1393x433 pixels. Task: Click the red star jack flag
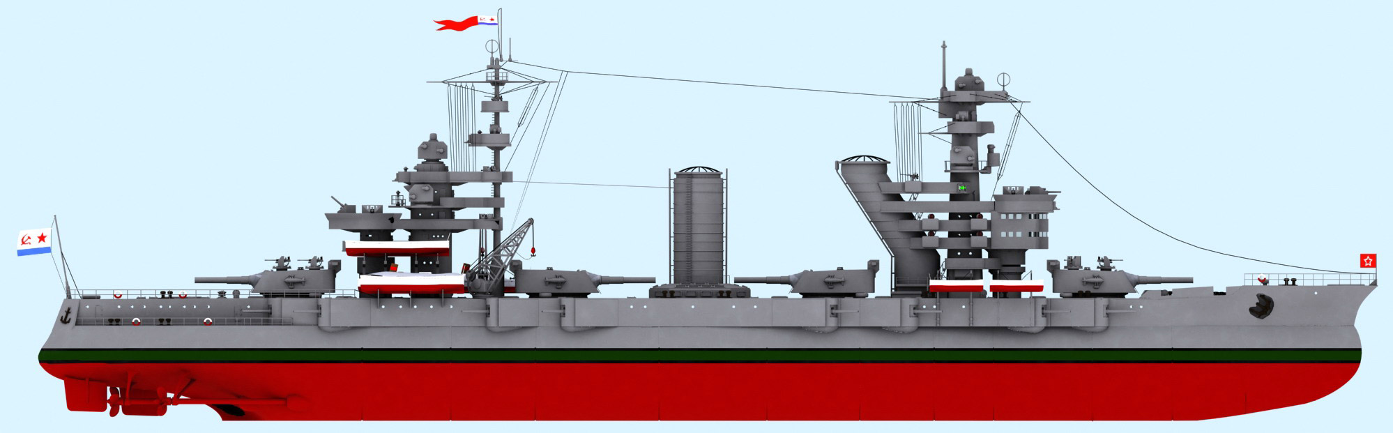coord(1367,261)
